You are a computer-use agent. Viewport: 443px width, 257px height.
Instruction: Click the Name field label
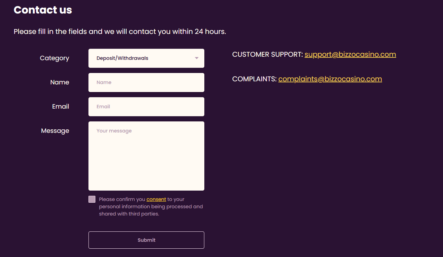[60, 82]
